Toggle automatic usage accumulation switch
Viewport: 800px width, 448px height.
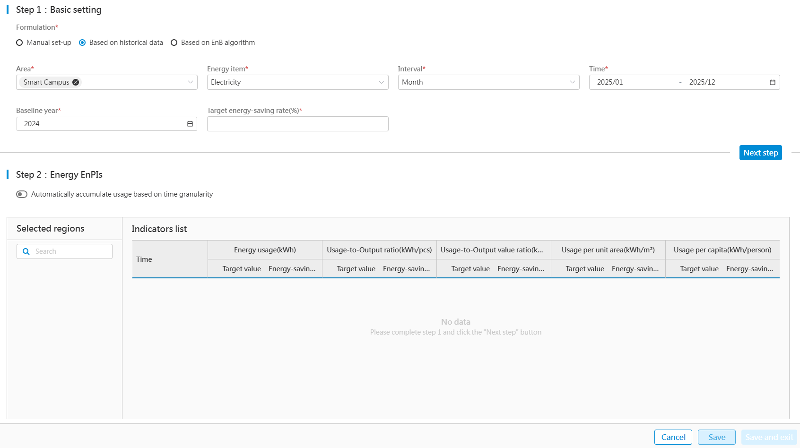click(x=22, y=194)
